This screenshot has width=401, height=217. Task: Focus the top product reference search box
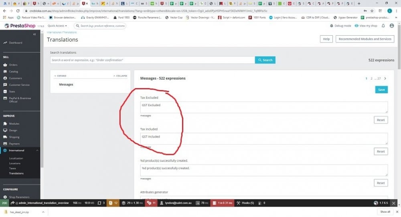coord(100,26)
